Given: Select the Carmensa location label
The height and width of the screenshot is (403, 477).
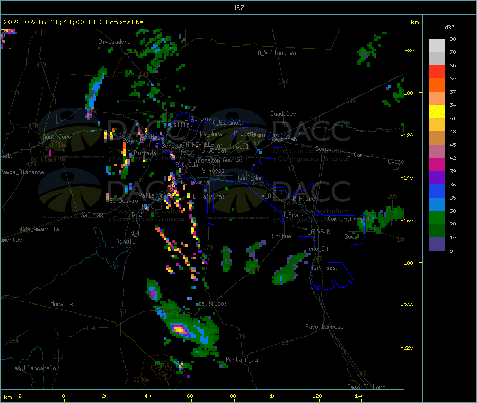Looking at the screenshot, I should click(x=324, y=268).
